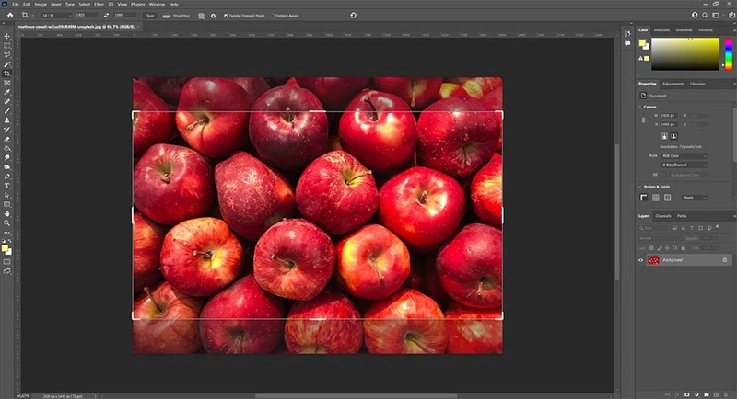Image resolution: width=737 pixels, height=399 pixels.
Task: Click the Delete layer trash icon
Action: click(x=726, y=394)
